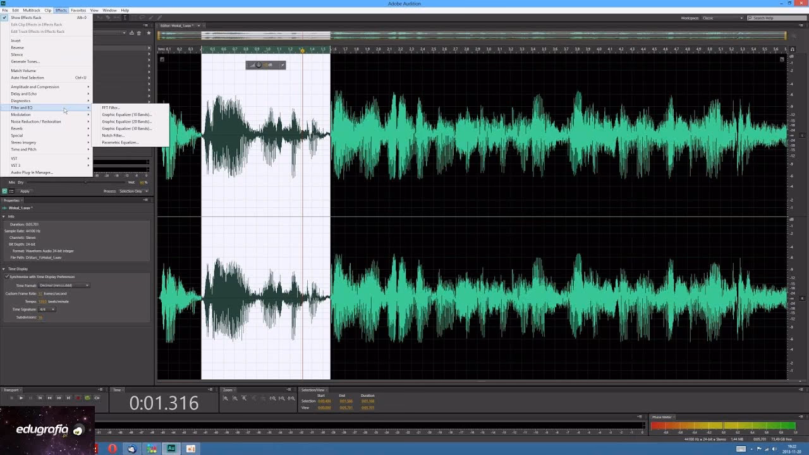Click the clip gain knob above the selection
Viewport: 809px width, 455px height.
[x=259, y=64]
